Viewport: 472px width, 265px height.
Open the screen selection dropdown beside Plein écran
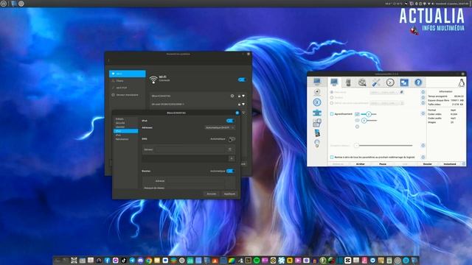tap(384, 92)
